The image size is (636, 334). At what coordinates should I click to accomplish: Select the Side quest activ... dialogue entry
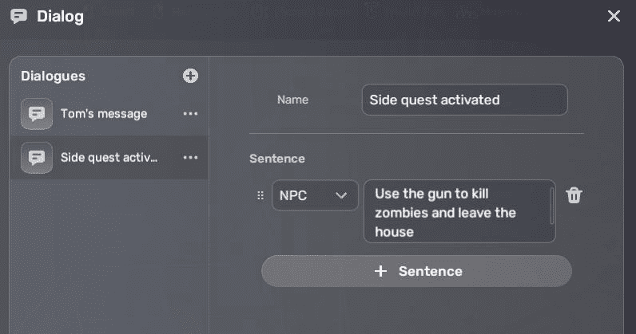click(109, 157)
